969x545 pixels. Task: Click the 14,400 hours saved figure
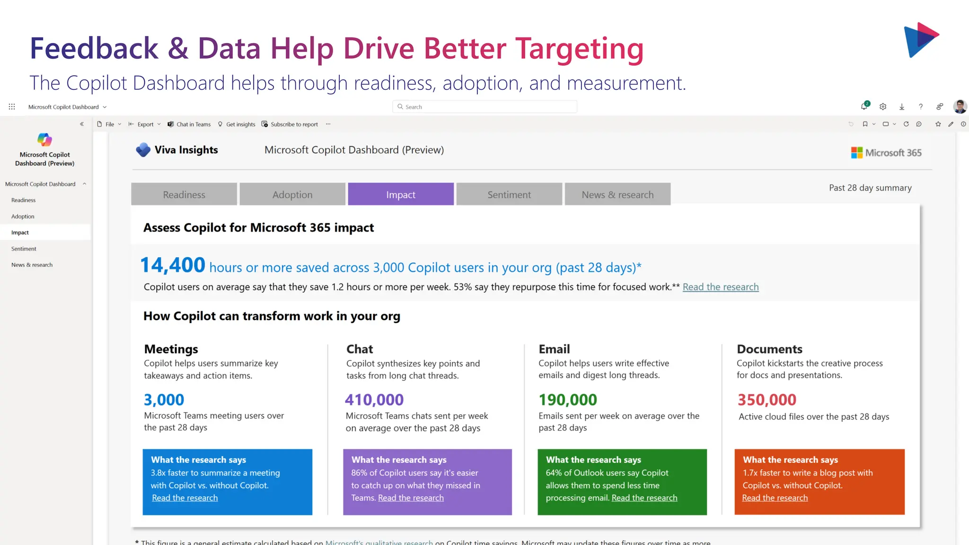[x=173, y=265]
